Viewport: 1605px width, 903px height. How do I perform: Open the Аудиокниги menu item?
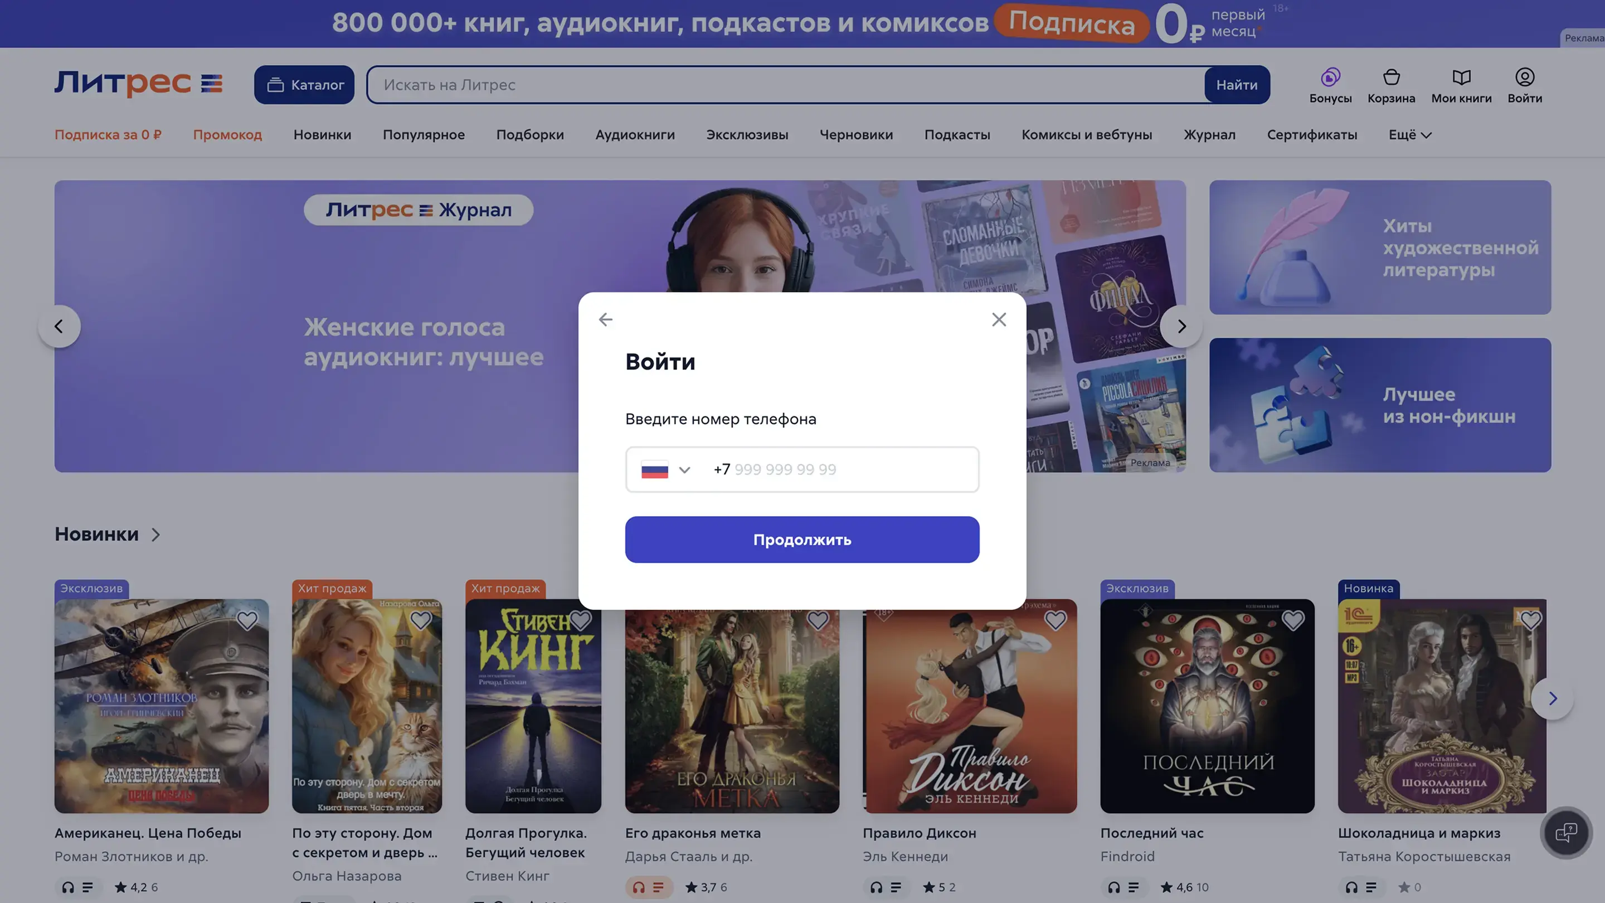click(634, 134)
